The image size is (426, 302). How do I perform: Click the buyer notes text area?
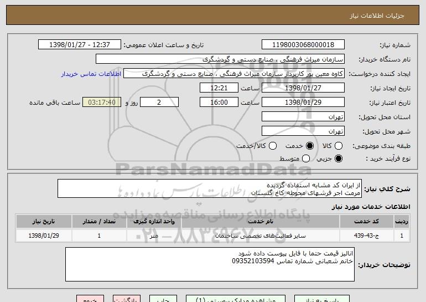(210, 264)
